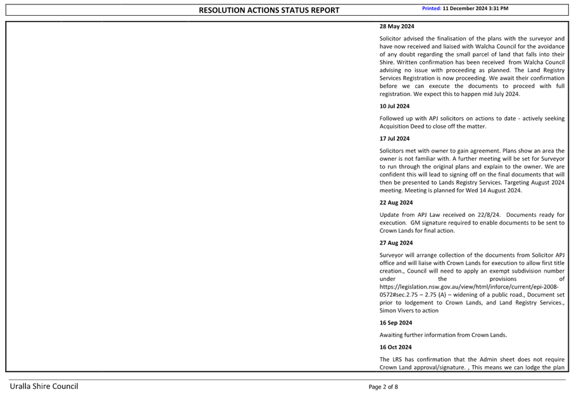Select the "27 Aug 2024" date heading
Image resolution: width=574 pixels, height=396 pixels.
[x=396, y=243]
